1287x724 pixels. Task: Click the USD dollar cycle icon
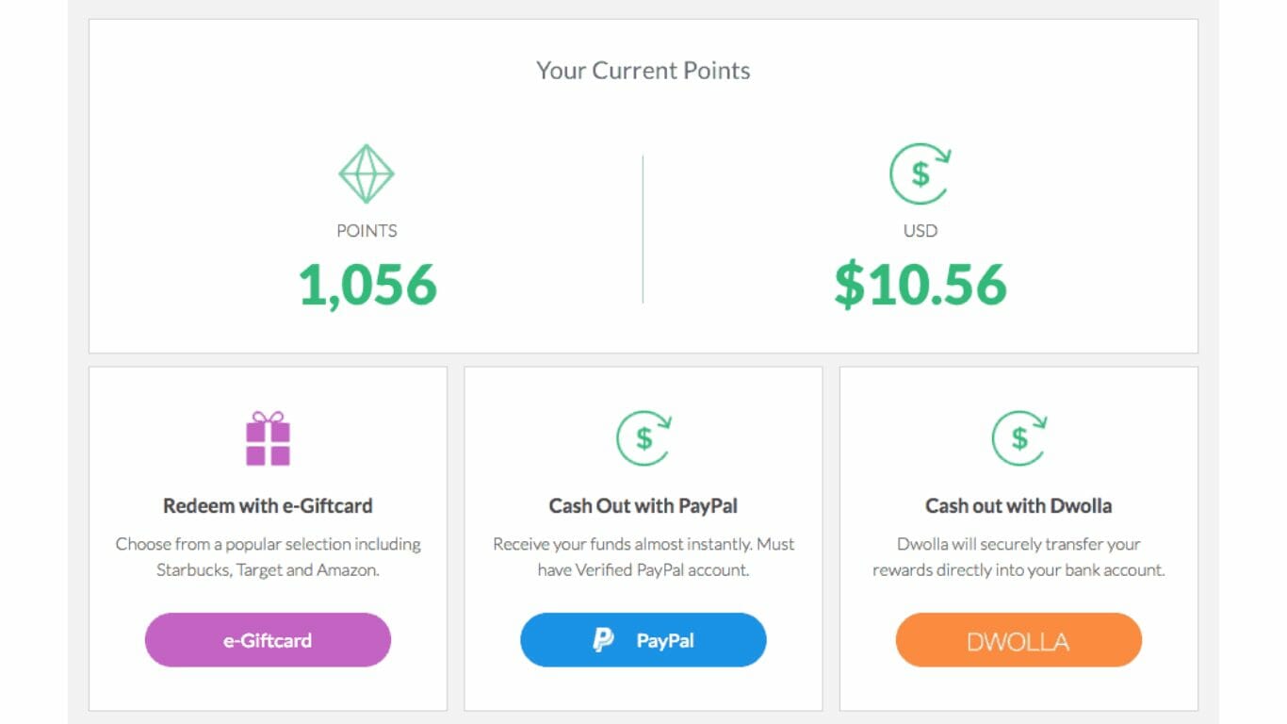[920, 173]
